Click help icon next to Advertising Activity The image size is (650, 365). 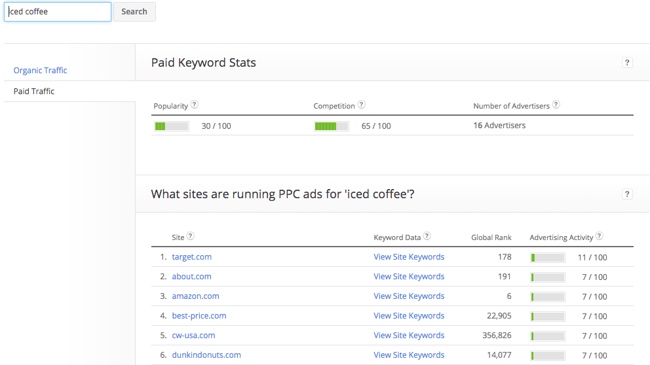600,236
